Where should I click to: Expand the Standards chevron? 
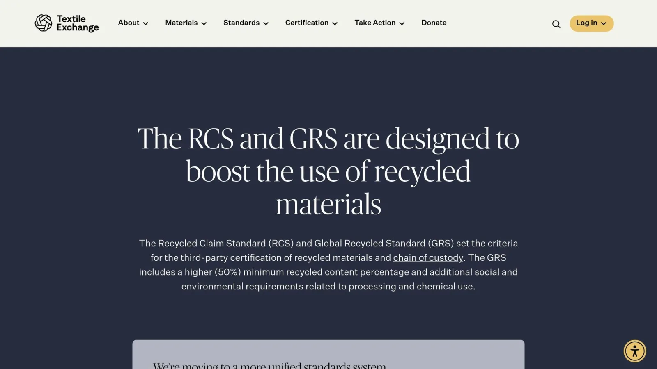(266, 23)
